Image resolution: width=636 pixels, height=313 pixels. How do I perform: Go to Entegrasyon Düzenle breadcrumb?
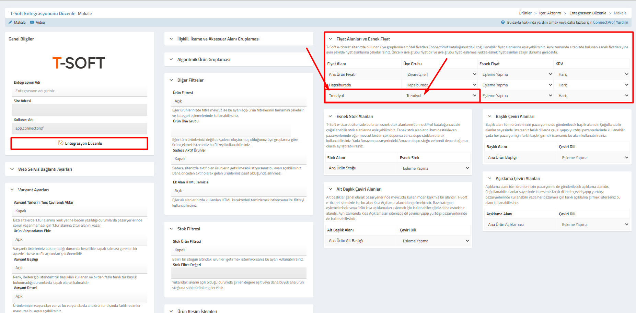coord(588,13)
